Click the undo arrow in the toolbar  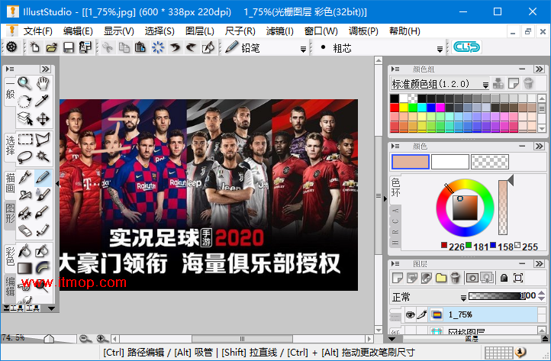pyautogui.click(x=175, y=47)
